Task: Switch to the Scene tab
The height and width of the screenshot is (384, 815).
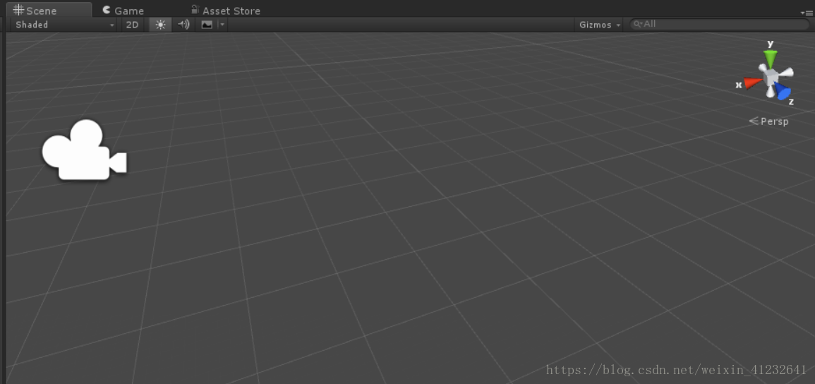Action: [x=49, y=10]
